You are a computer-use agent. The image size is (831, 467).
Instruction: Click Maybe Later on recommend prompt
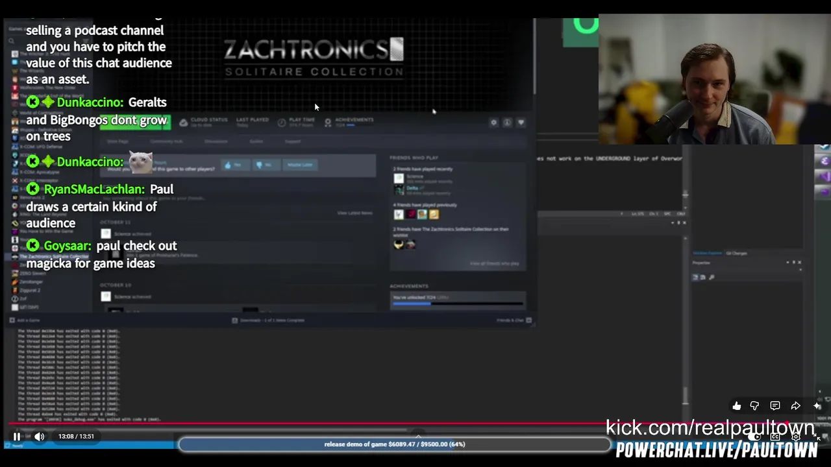(300, 165)
